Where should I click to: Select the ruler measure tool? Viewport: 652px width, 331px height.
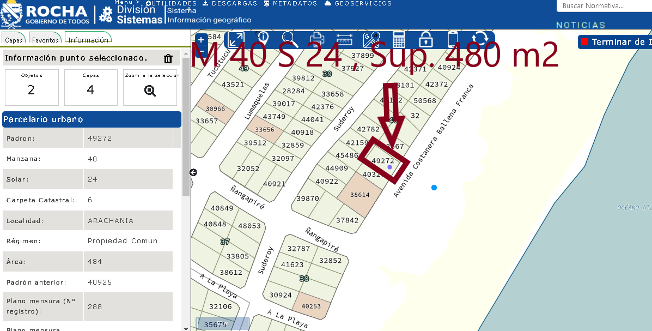[x=345, y=40]
